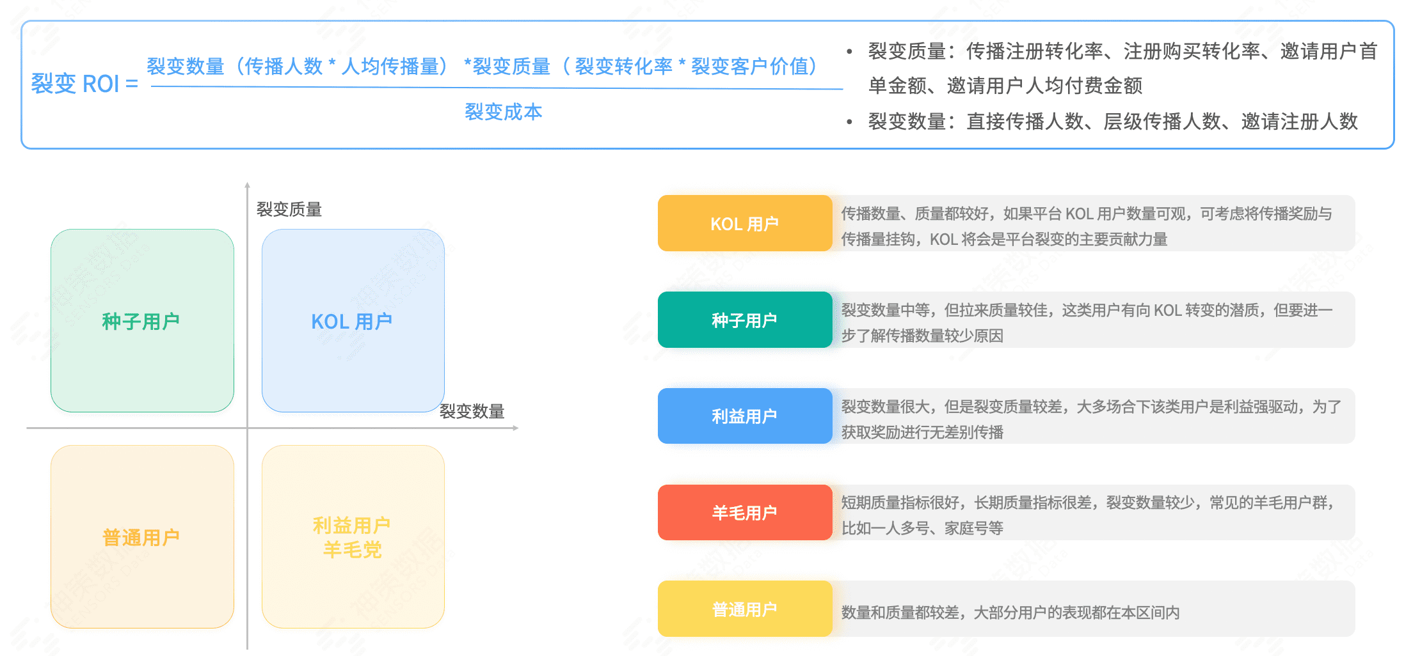Click the yellow 普通用户 label button

coord(745,609)
